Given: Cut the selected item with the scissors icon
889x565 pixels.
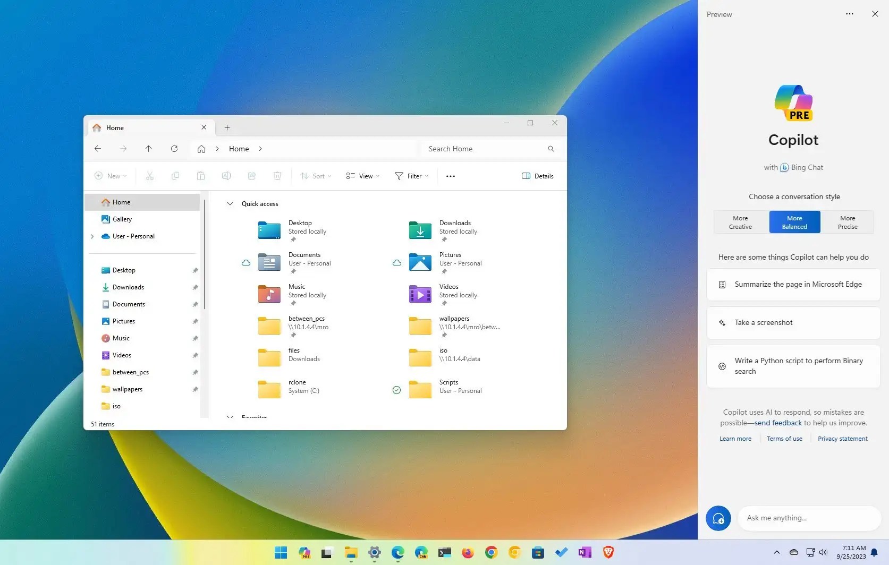Looking at the screenshot, I should click(150, 176).
